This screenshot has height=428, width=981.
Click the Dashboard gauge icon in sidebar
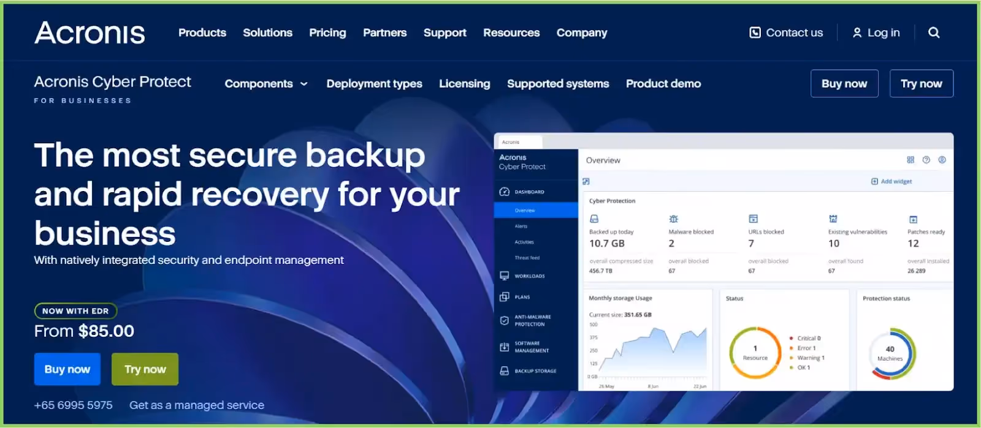coord(505,192)
